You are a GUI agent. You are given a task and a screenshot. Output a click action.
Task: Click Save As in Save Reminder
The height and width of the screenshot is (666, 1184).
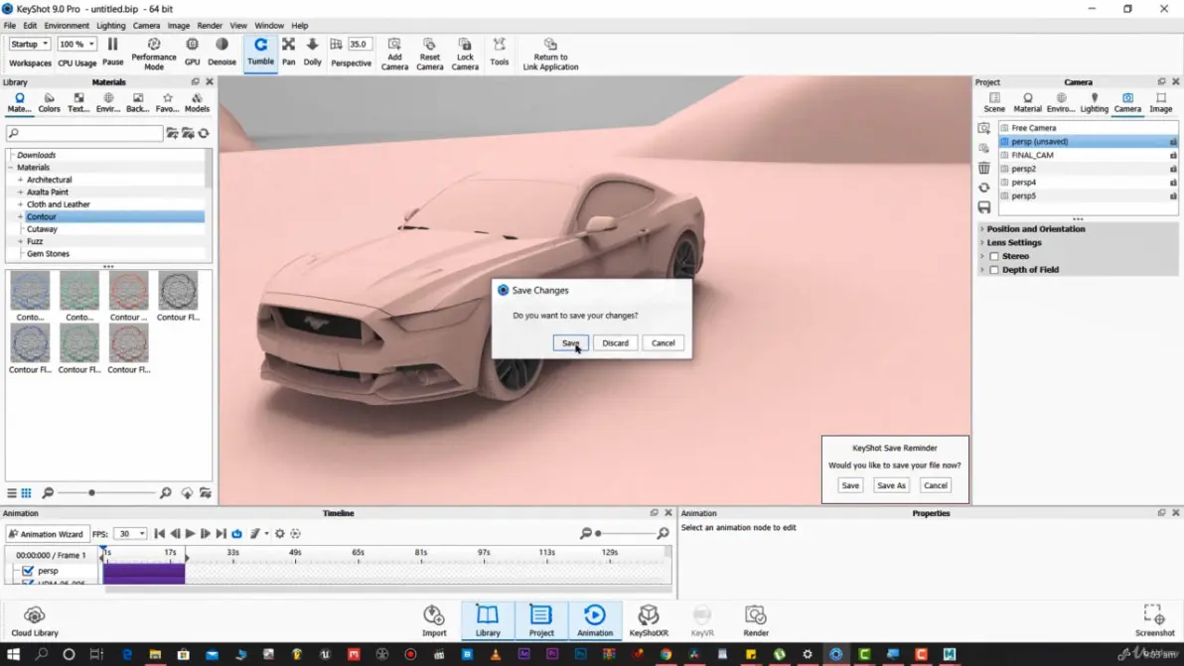(891, 485)
